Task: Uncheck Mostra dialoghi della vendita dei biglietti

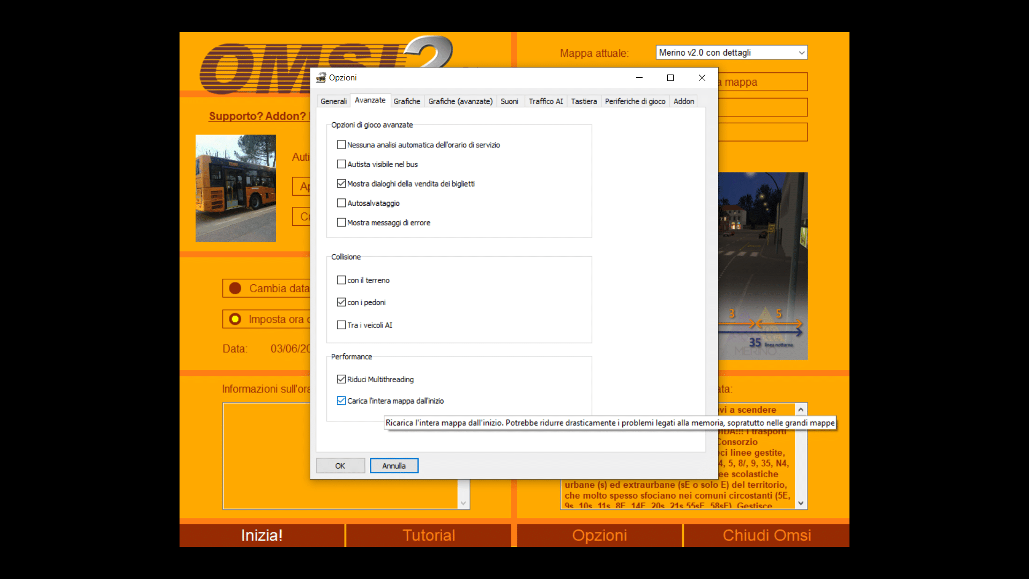Action: pyautogui.click(x=341, y=184)
